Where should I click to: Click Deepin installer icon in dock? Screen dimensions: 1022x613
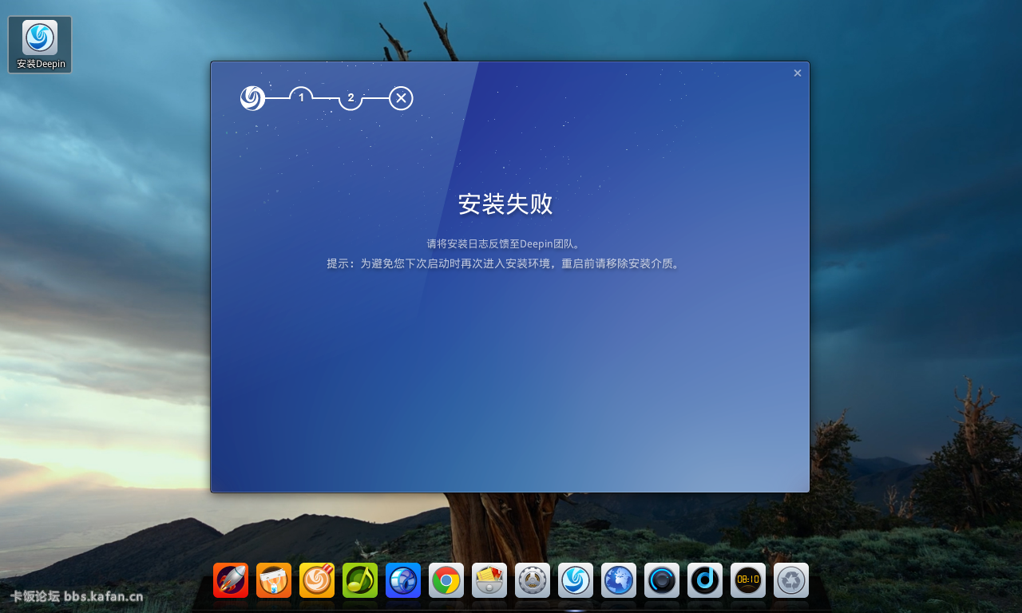tap(576, 580)
